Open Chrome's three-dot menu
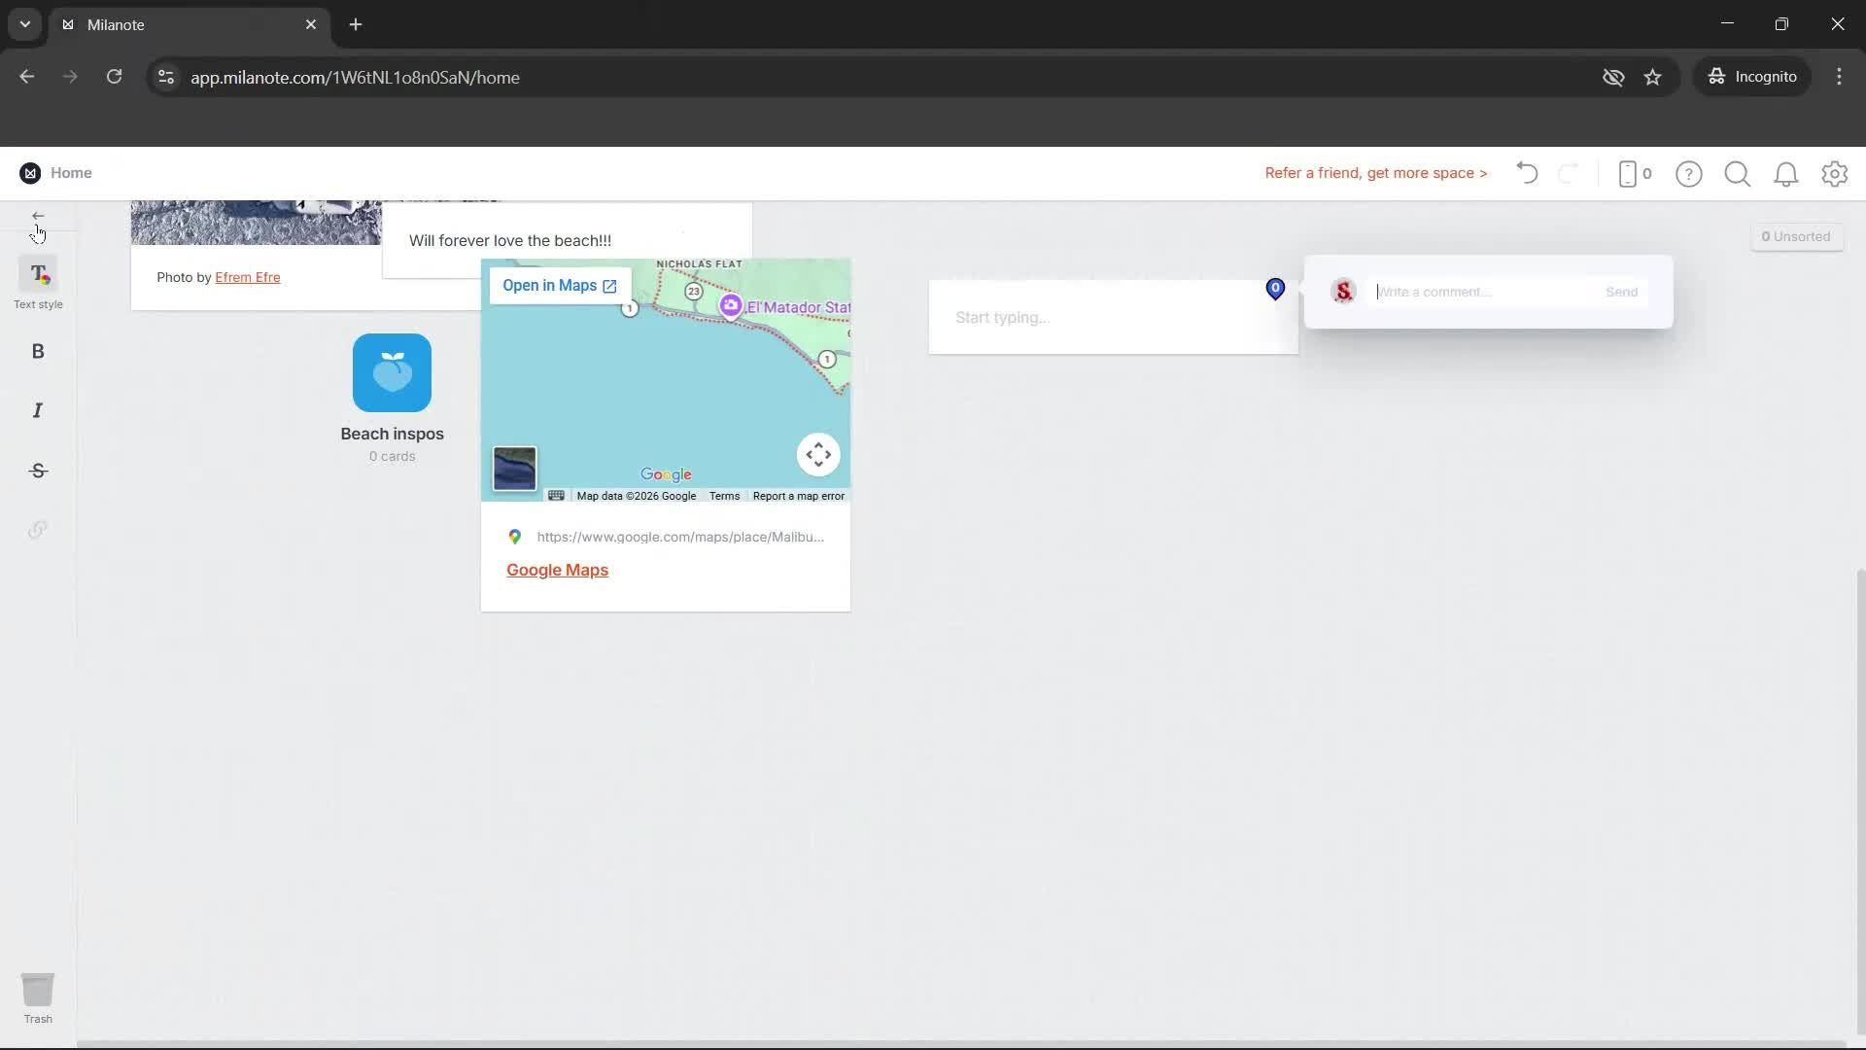Image resolution: width=1866 pixels, height=1050 pixels. 1839,77
